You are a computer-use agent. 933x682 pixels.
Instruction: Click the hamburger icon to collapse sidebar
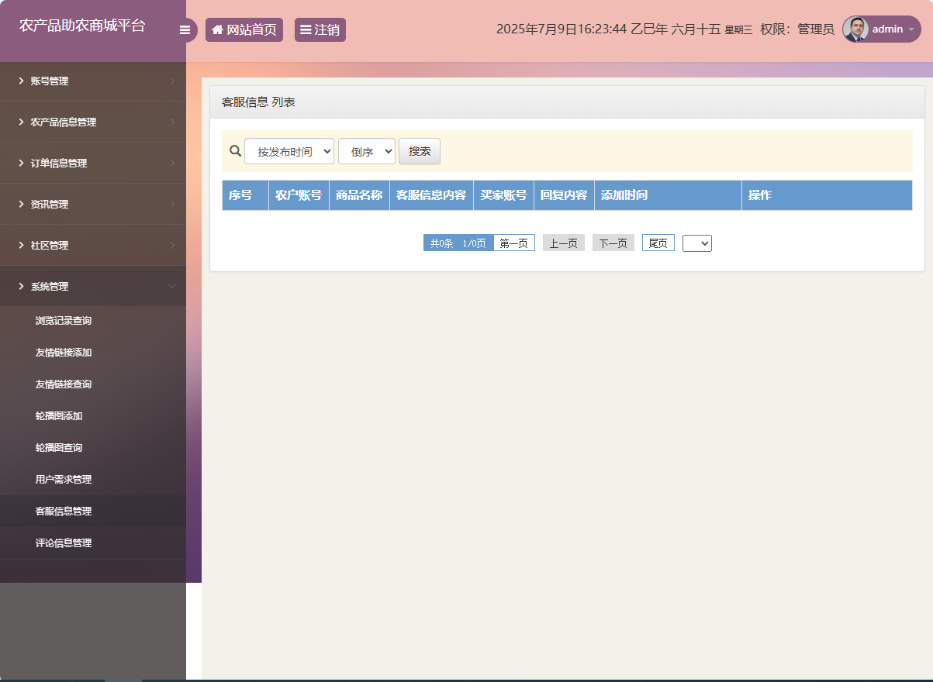pos(185,29)
